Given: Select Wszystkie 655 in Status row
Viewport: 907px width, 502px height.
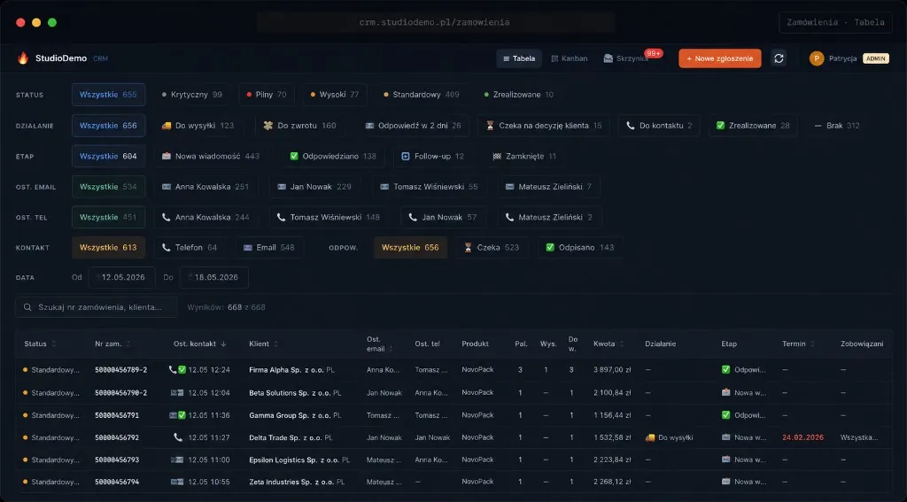Looking at the screenshot, I should [x=108, y=95].
